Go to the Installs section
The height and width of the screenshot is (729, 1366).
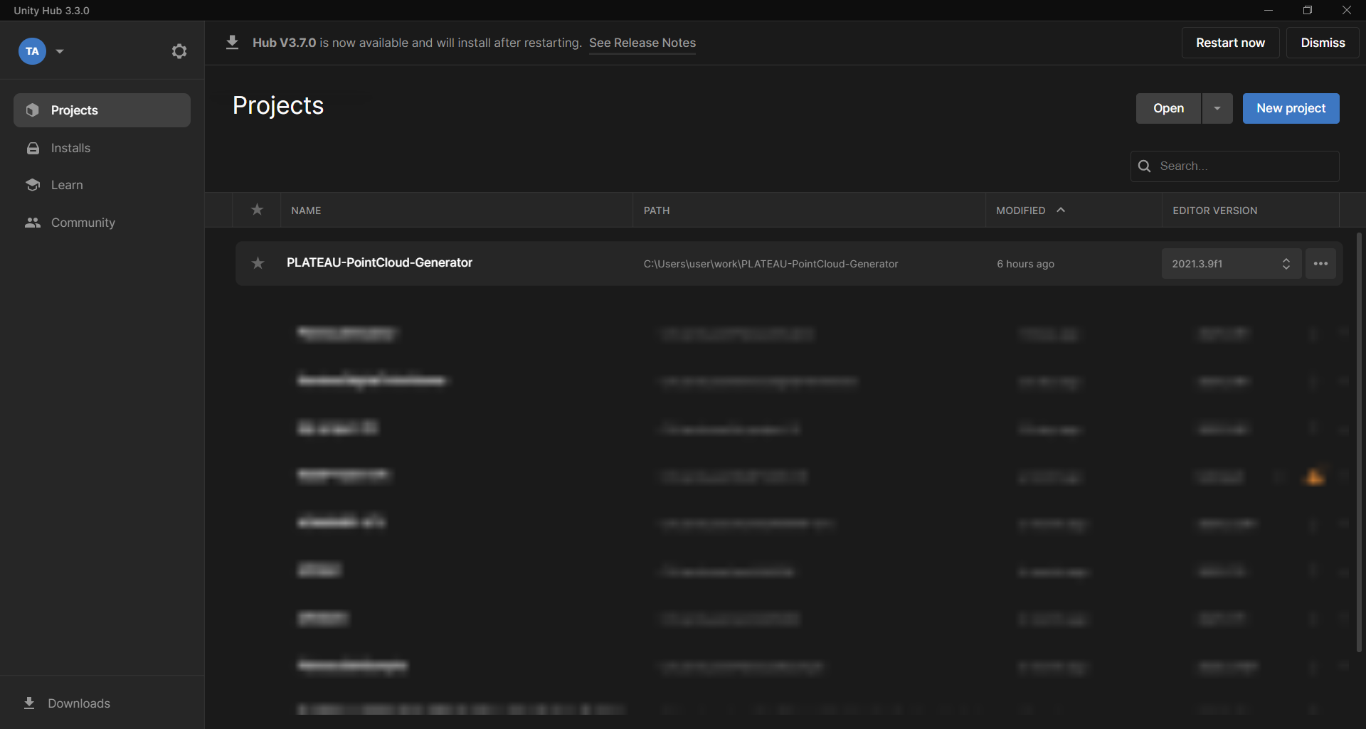click(70, 148)
